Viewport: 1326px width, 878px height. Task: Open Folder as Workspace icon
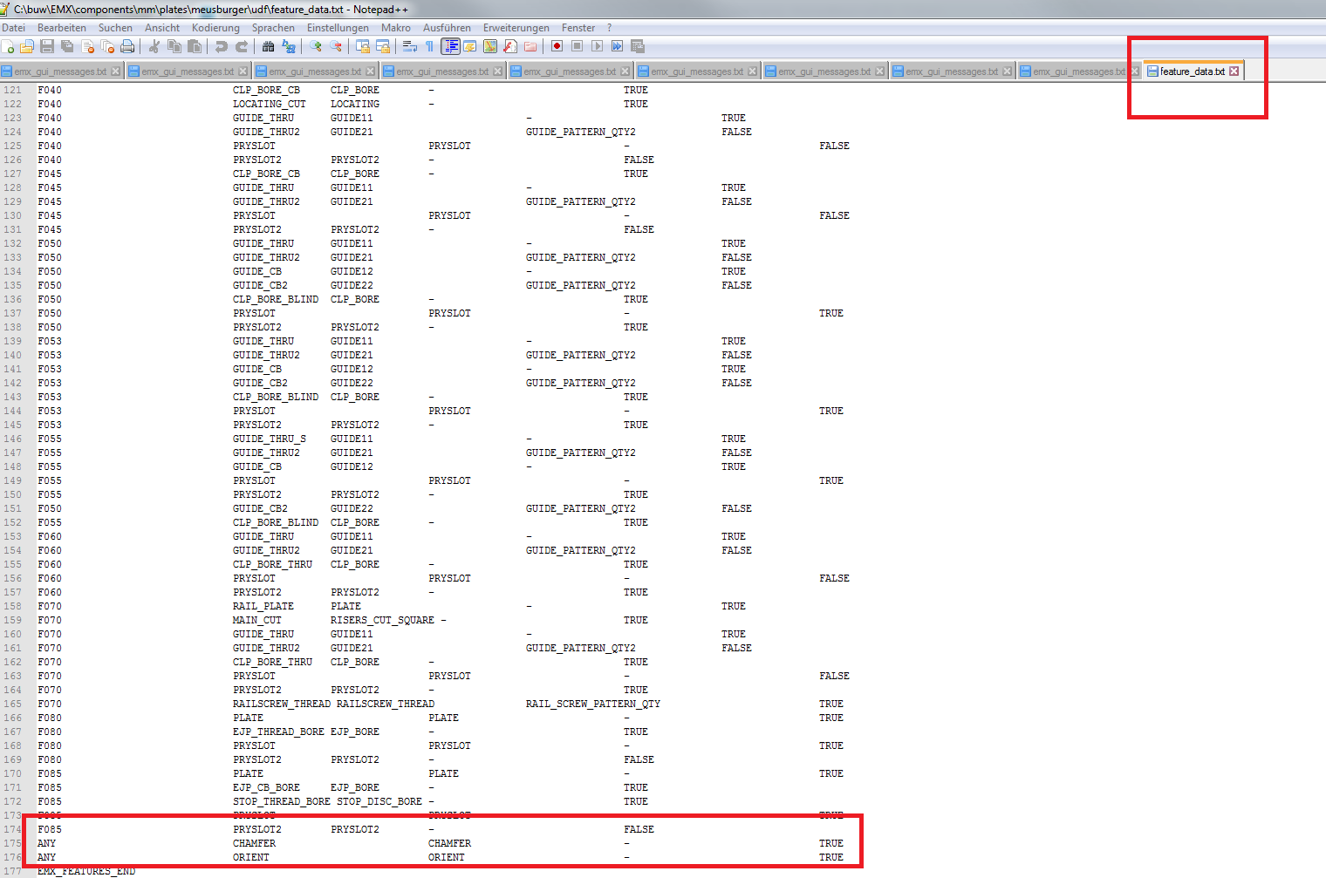[530, 46]
